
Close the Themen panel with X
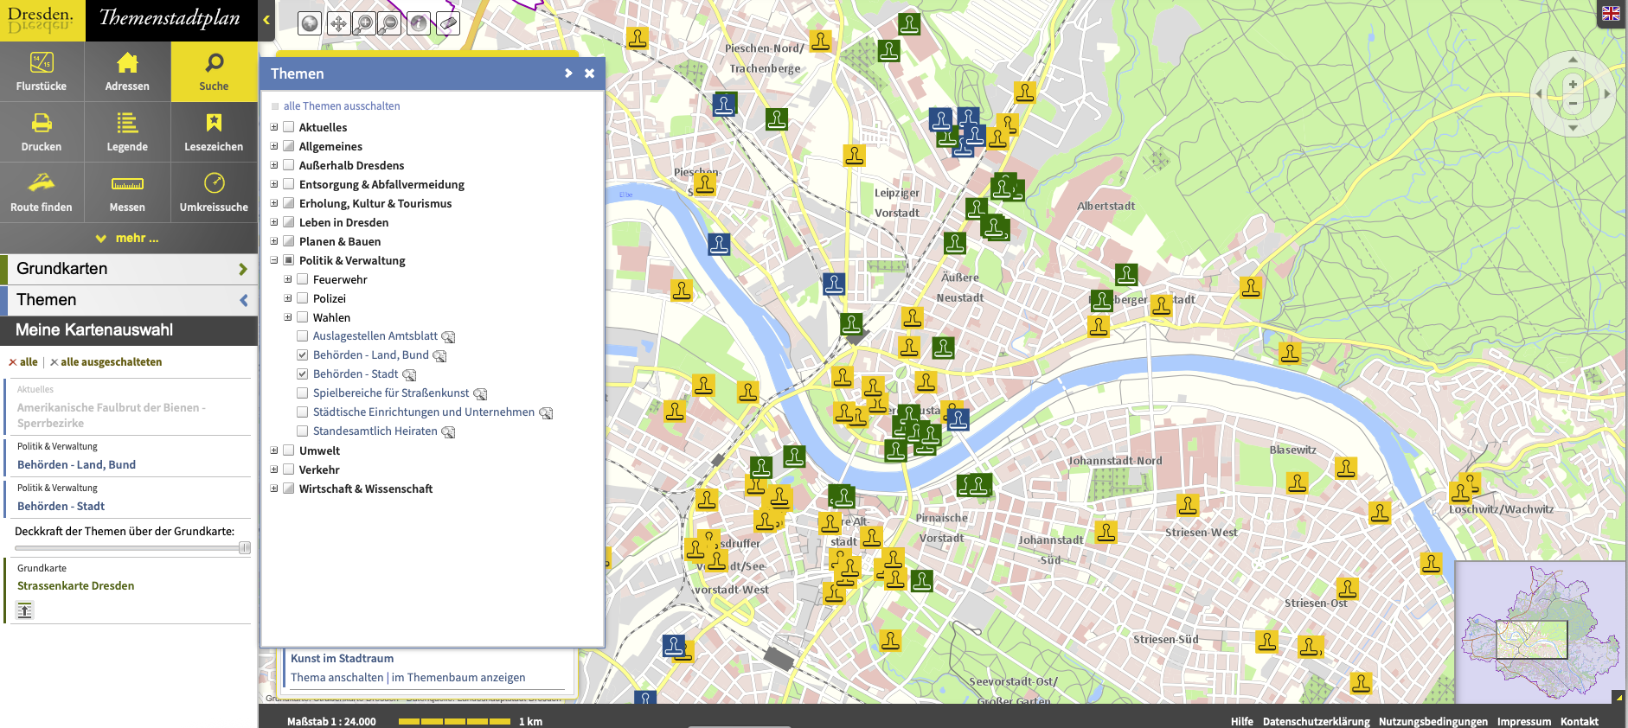[x=589, y=73]
